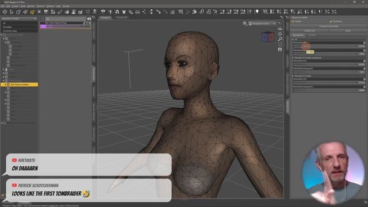Click the eye icon in toolbar
Viewport: 368px width, 207px height.
tap(103, 11)
